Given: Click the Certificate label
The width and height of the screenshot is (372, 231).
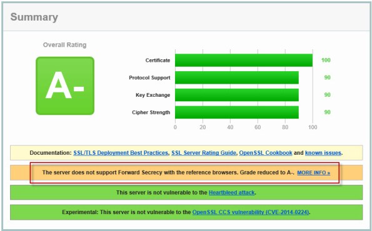Looking at the screenshot, I should pos(158,61).
